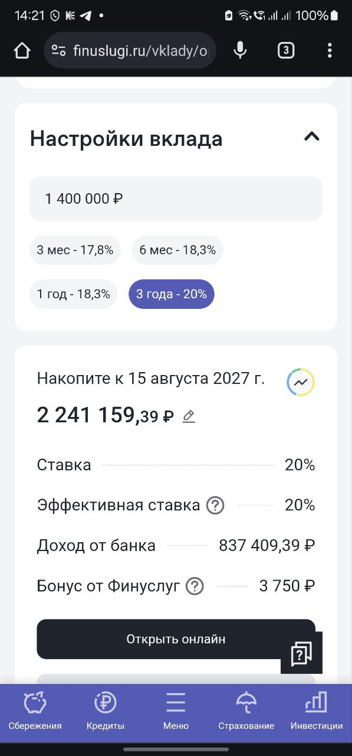The image size is (352, 756).
Task: Tap the pencil edit icon beside 2 241 159,39 ₽
Action: [x=189, y=416]
